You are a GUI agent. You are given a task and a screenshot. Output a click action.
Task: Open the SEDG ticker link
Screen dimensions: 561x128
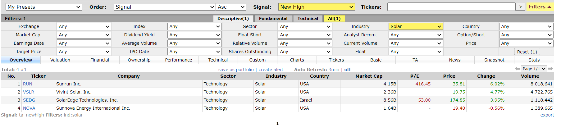29,100
